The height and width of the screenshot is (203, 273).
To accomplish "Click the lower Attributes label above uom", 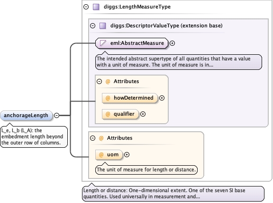I will (120, 138).
